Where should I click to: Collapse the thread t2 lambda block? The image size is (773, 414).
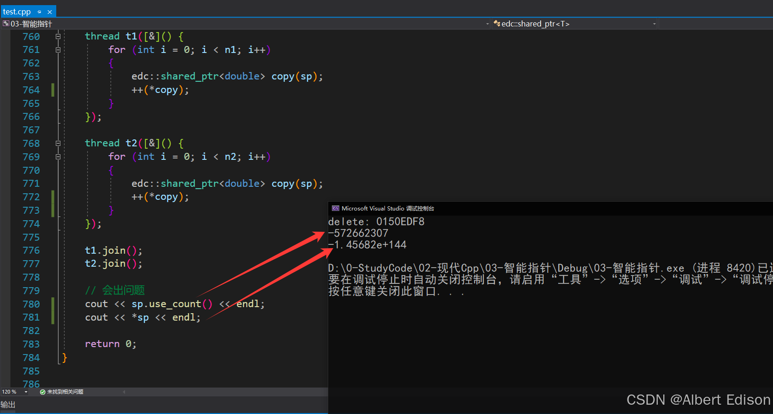tap(58, 144)
